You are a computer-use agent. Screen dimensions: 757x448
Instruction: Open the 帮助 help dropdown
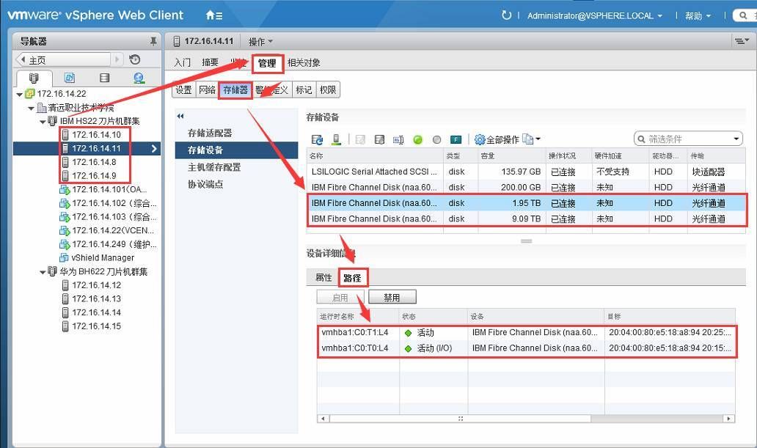[x=698, y=16]
